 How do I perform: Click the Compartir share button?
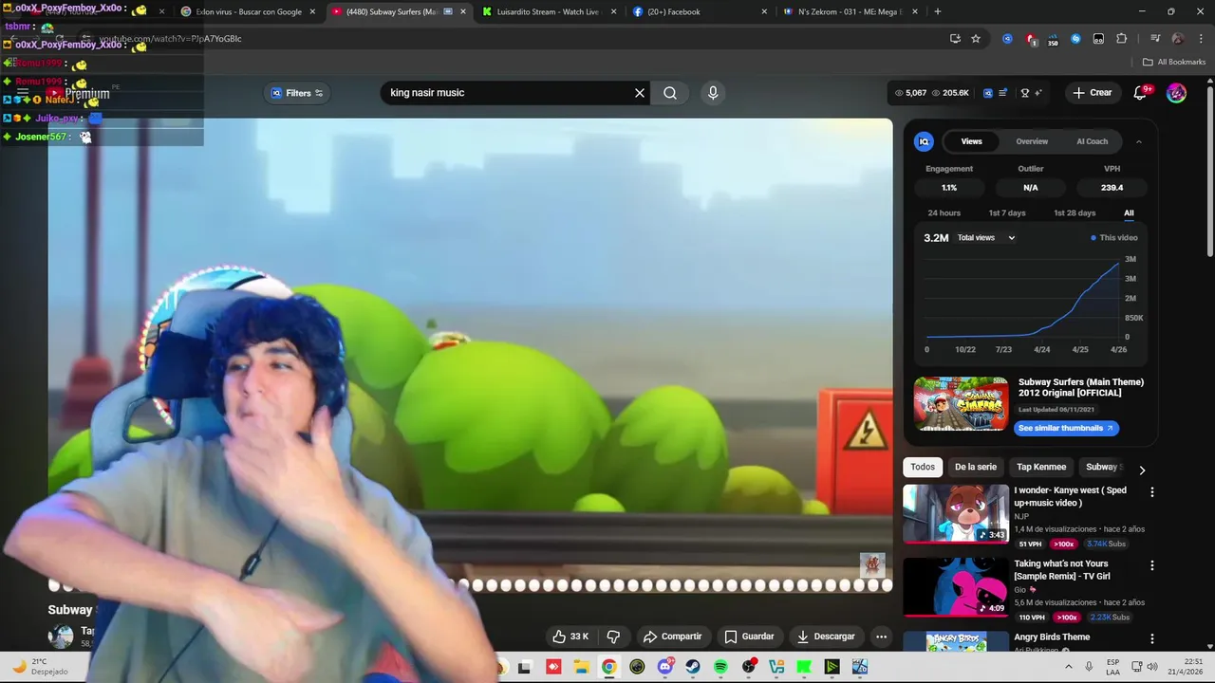point(672,637)
